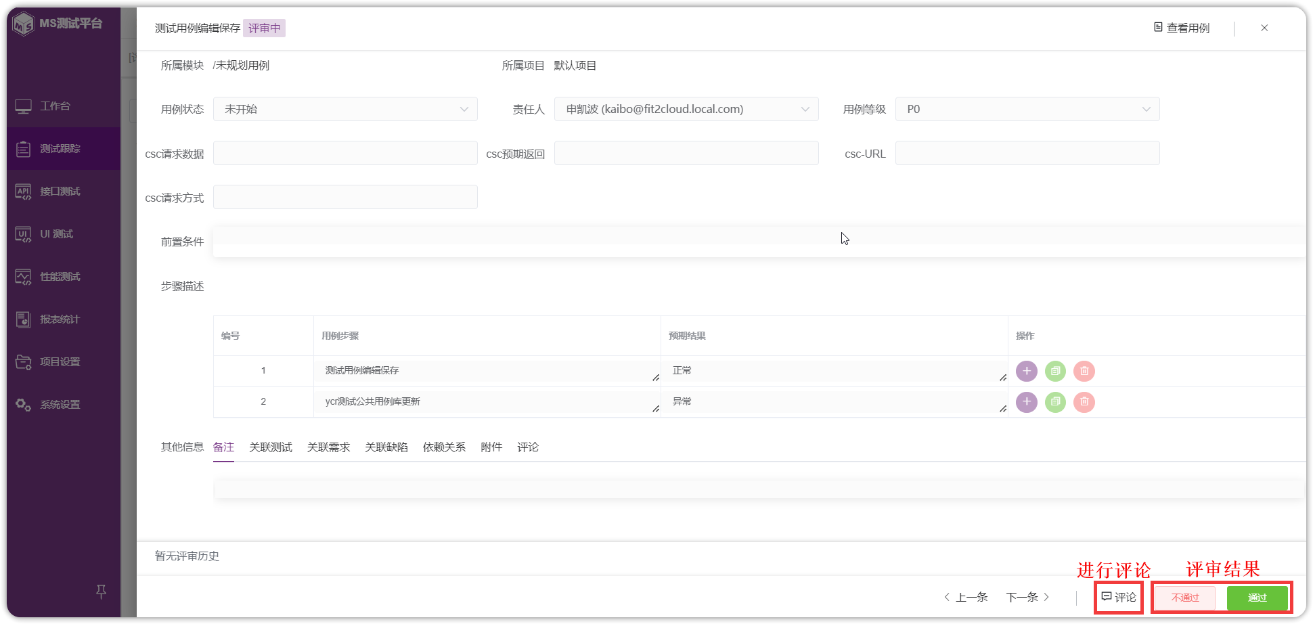Image resolution: width=1313 pixels, height=624 pixels.
Task: Click the csc-URL input field
Action: [x=1027, y=153]
